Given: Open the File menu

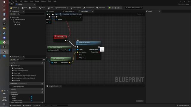Looking at the screenshot, I should point(16,1).
